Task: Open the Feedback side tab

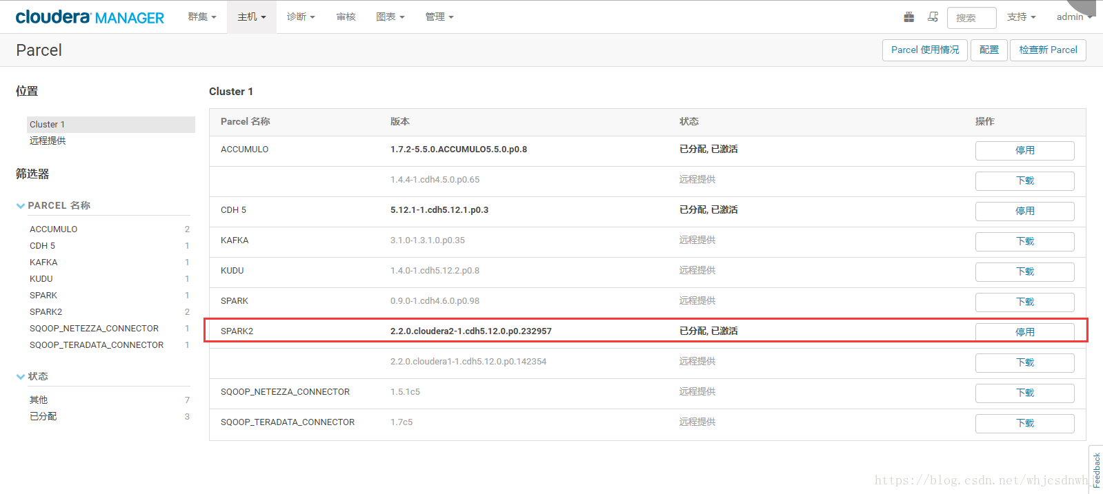Action: click(1096, 470)
